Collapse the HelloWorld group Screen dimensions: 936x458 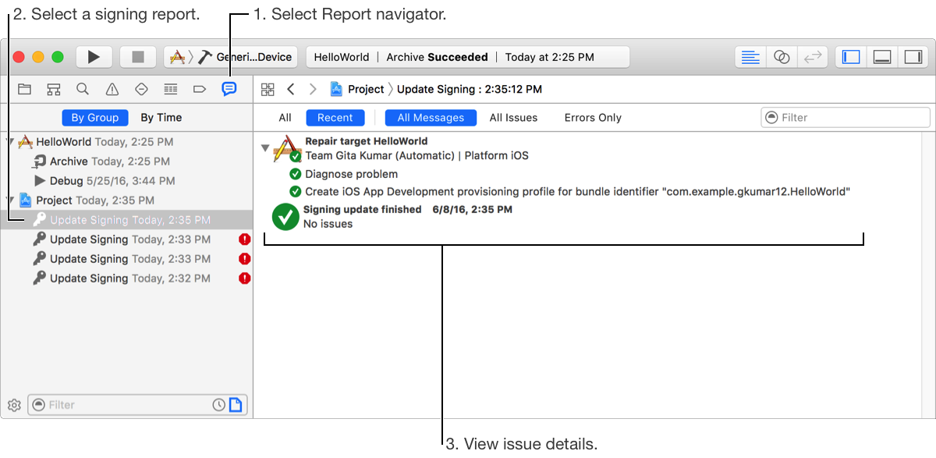(x=10, y=142)
